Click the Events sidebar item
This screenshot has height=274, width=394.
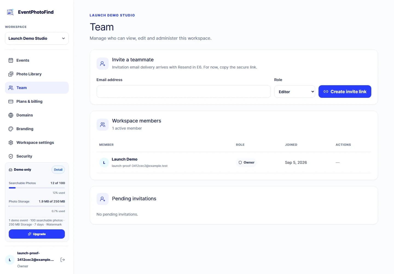click(37, 60)
